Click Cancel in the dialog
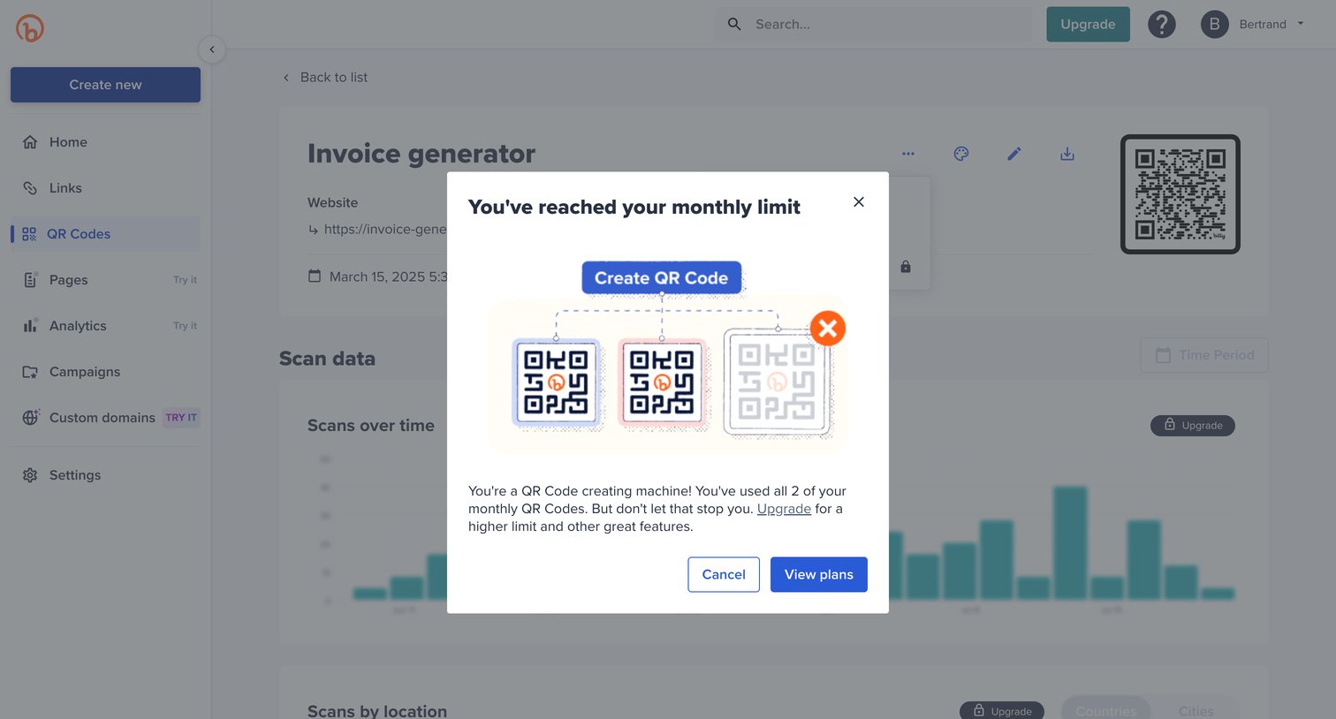The image size is (1336, 719). coord(724,574)
